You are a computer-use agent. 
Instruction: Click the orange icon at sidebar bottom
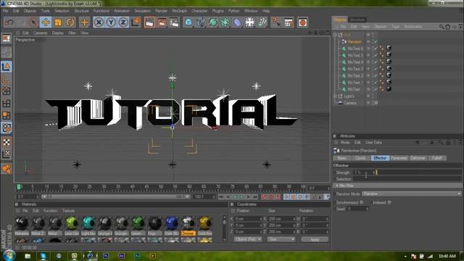(7, 168)
